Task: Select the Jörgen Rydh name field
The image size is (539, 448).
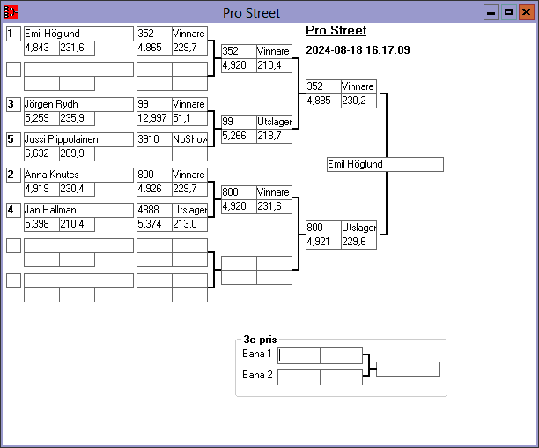Action: coord(78,104)
